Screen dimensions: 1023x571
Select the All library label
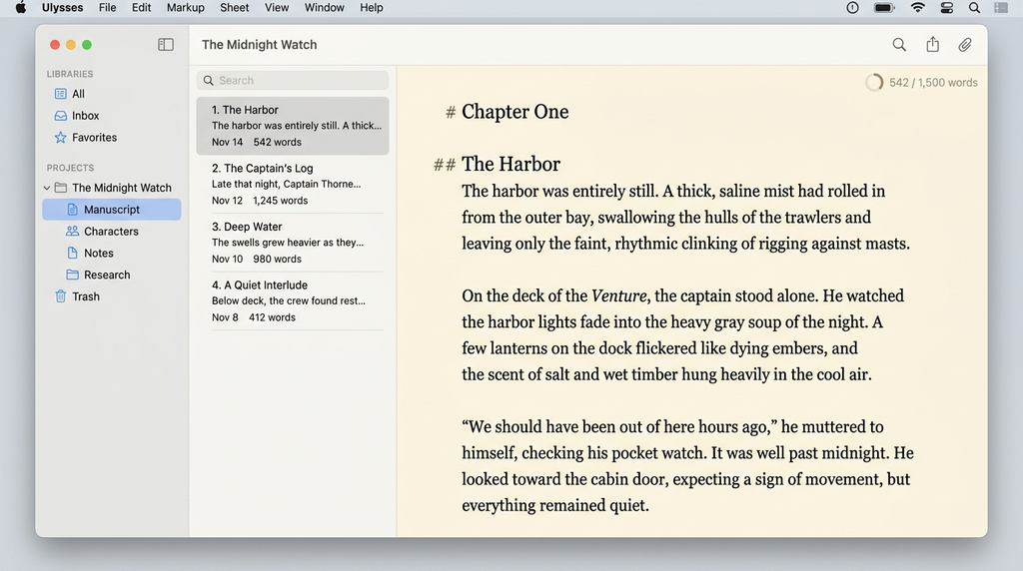click(x=78, y=94)
